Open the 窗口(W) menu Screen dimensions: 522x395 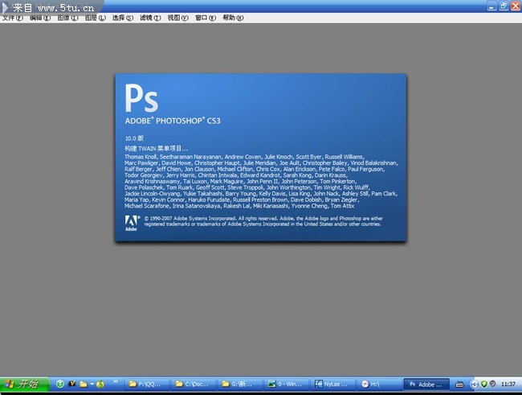click(x=206, y=18)
